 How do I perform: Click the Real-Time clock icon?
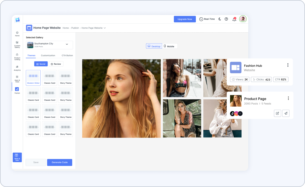201,19
